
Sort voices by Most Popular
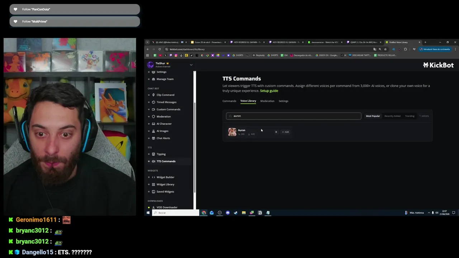point(373,116)
